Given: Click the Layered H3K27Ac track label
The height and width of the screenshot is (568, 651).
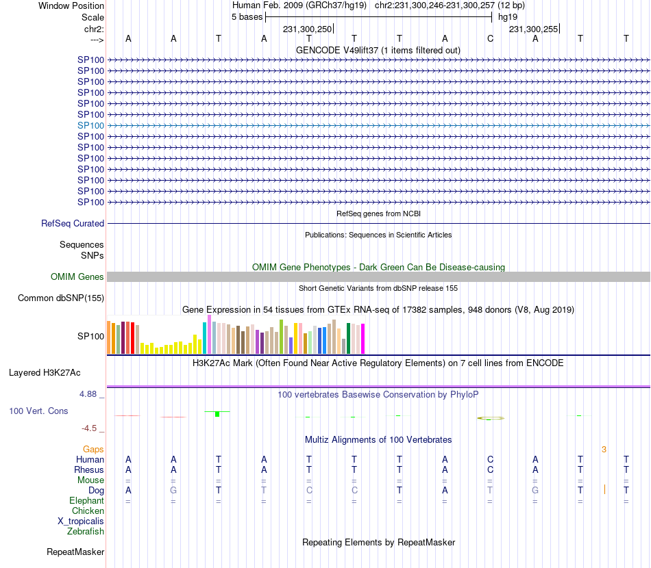Looking at the screenshot, I should (45, 373).
